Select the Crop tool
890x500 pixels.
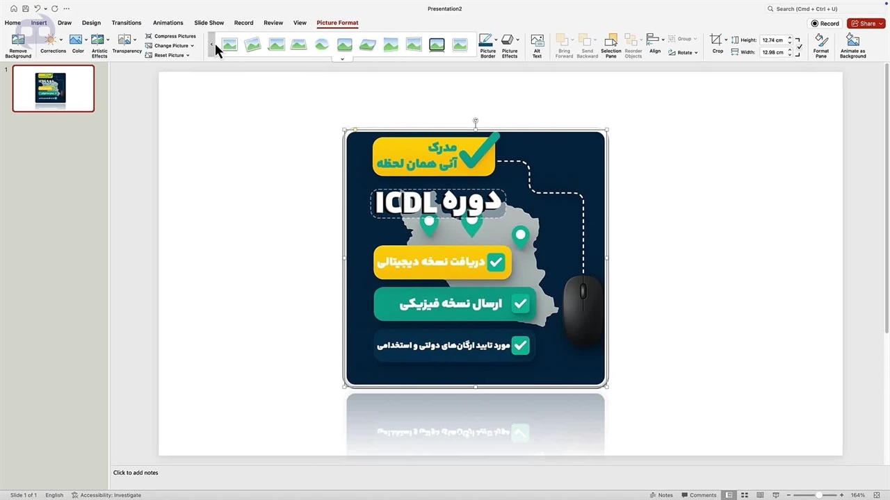click(x=717, y=44)
